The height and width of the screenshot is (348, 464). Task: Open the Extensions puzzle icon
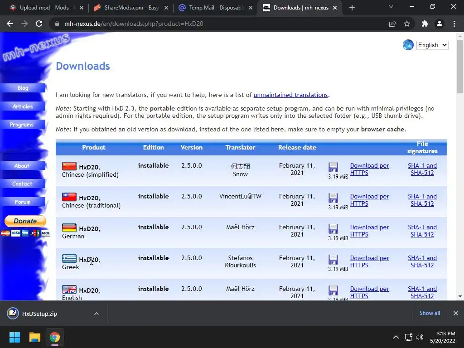pos(425,24)
